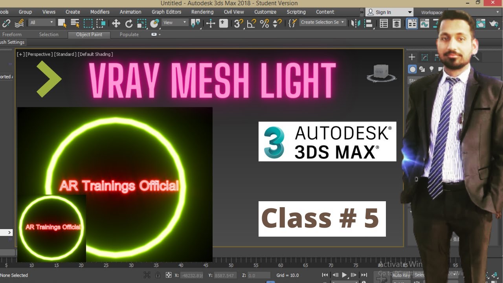Activate the Select and Move tool
The height and width of the screenshot is (283, 503).
click(116, 24)
